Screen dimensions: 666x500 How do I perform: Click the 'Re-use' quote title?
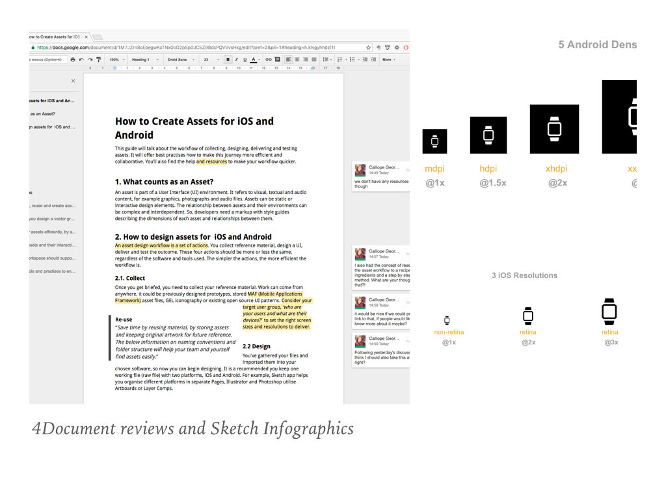pyautogui.click(x=124, y=319)
